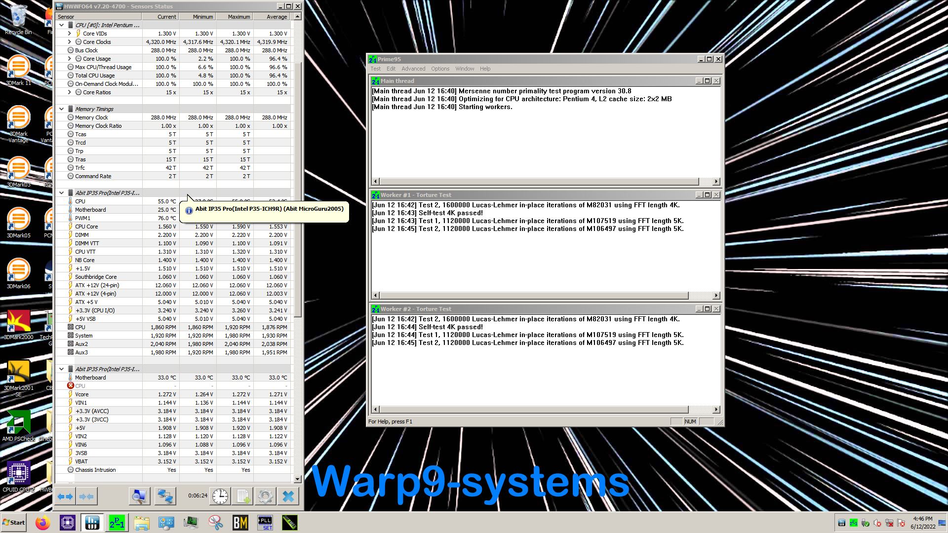The image size is (948, 533).
Task: Open Control Panel taskbar icon
Action: 166,523
